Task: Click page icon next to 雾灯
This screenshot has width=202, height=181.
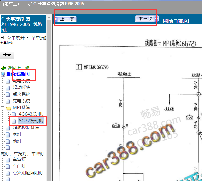Action: (8, 134)
